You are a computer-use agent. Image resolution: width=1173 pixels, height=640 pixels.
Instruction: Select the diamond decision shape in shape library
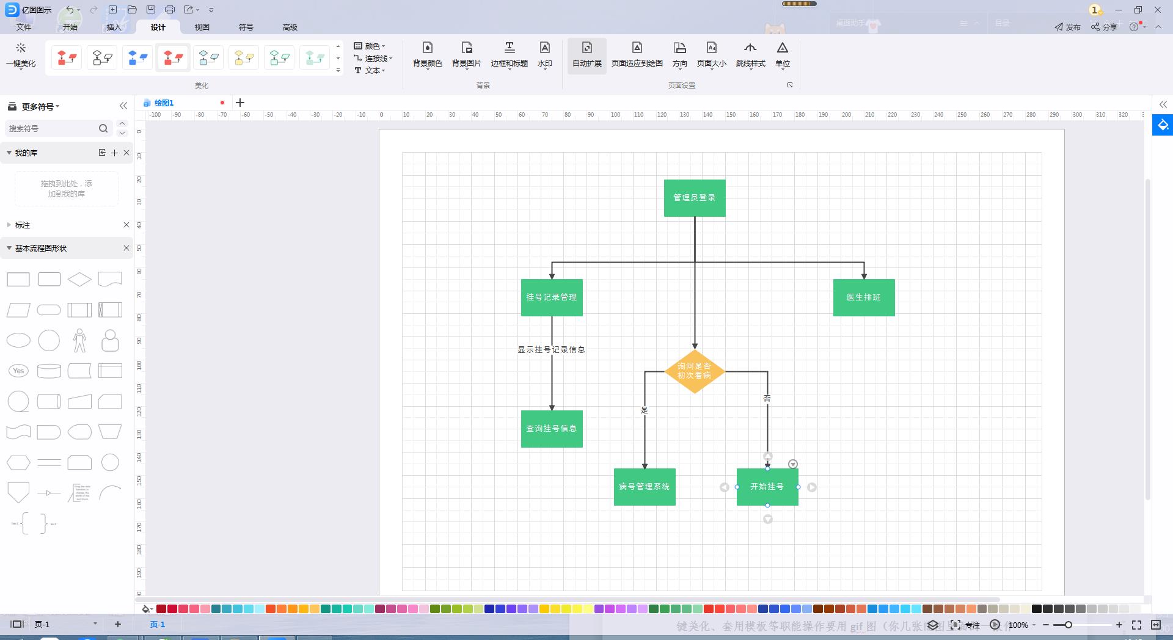click(79, 280)
